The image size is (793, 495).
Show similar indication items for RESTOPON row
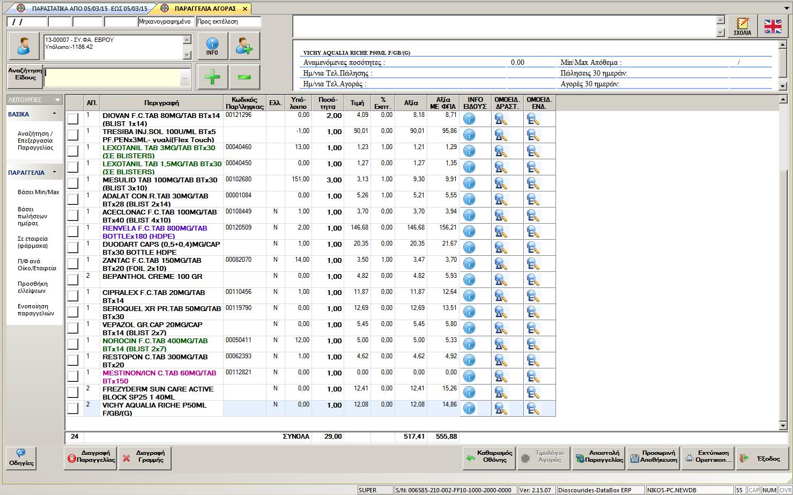point(533,360)
